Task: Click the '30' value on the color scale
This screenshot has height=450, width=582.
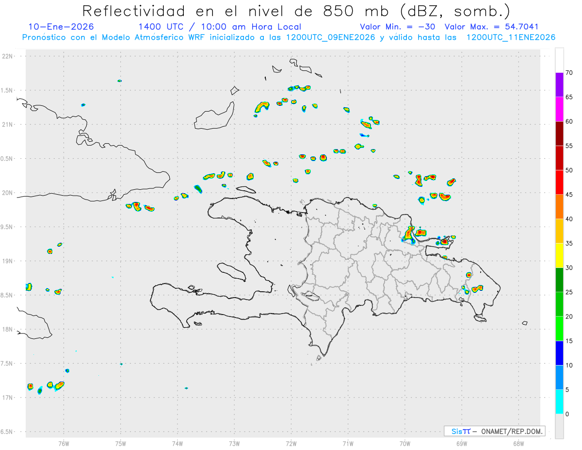Action: (x=569, y=267)
